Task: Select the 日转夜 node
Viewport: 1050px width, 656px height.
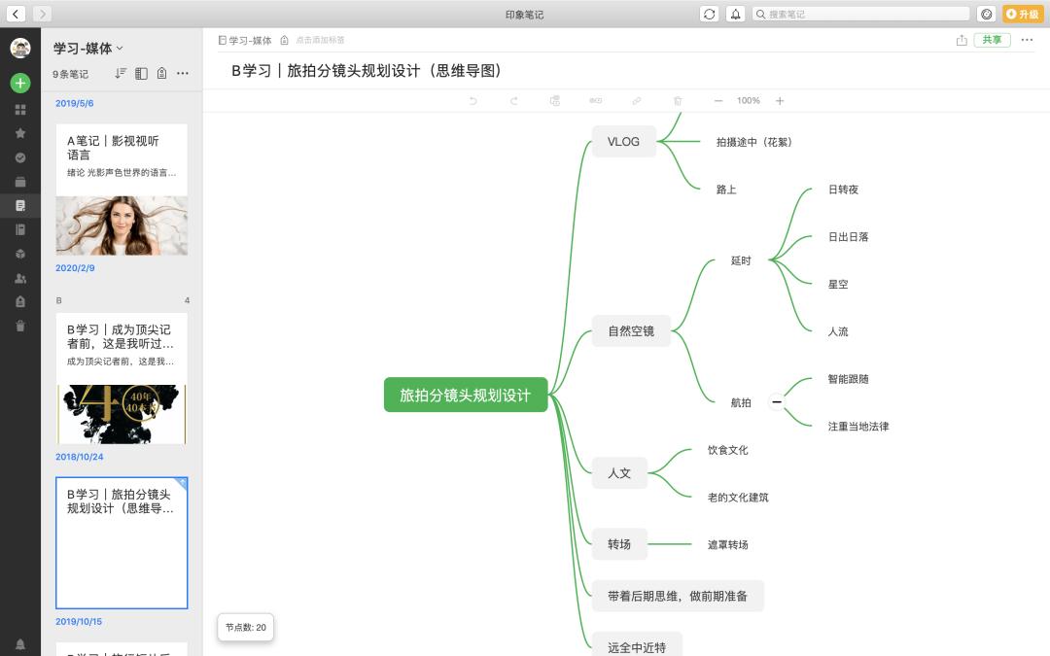Action: 843,190
